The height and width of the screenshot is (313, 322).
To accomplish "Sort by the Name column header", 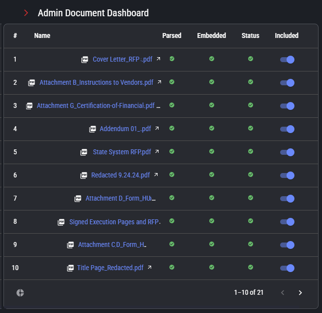I will click(x=42, y=35).
